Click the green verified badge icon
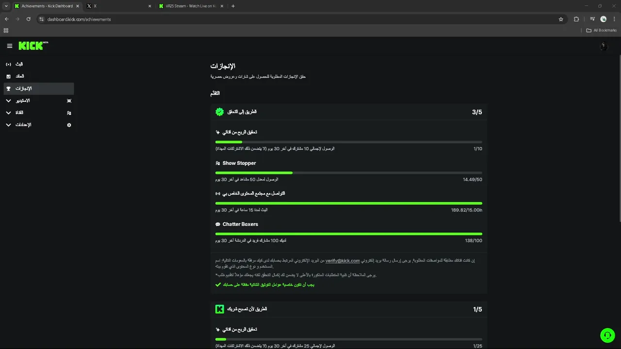This screenshot has height=349, width=621. (x=220, y=112)
